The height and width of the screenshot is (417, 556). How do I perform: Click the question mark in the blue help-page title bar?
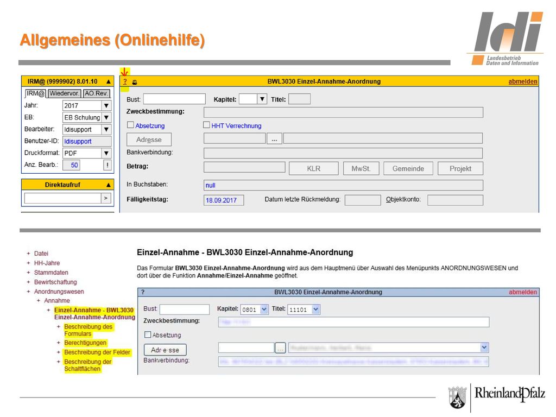[143, 292]
